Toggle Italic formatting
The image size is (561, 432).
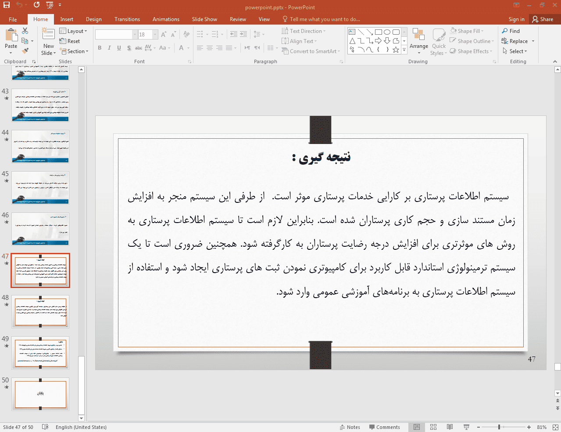[x=109, y=48]
